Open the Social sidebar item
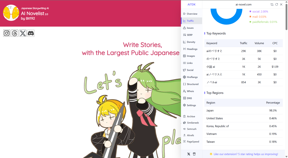 click(x=191, y=70)
